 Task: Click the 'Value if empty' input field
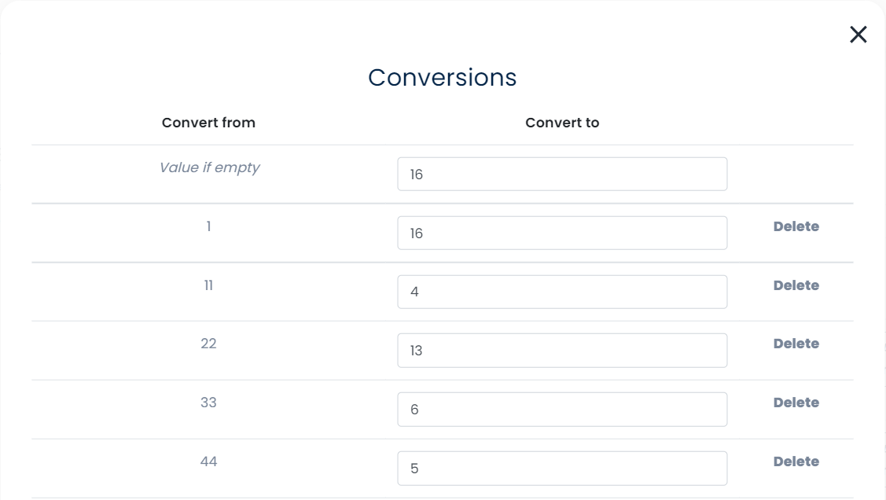tap(561, 175)
